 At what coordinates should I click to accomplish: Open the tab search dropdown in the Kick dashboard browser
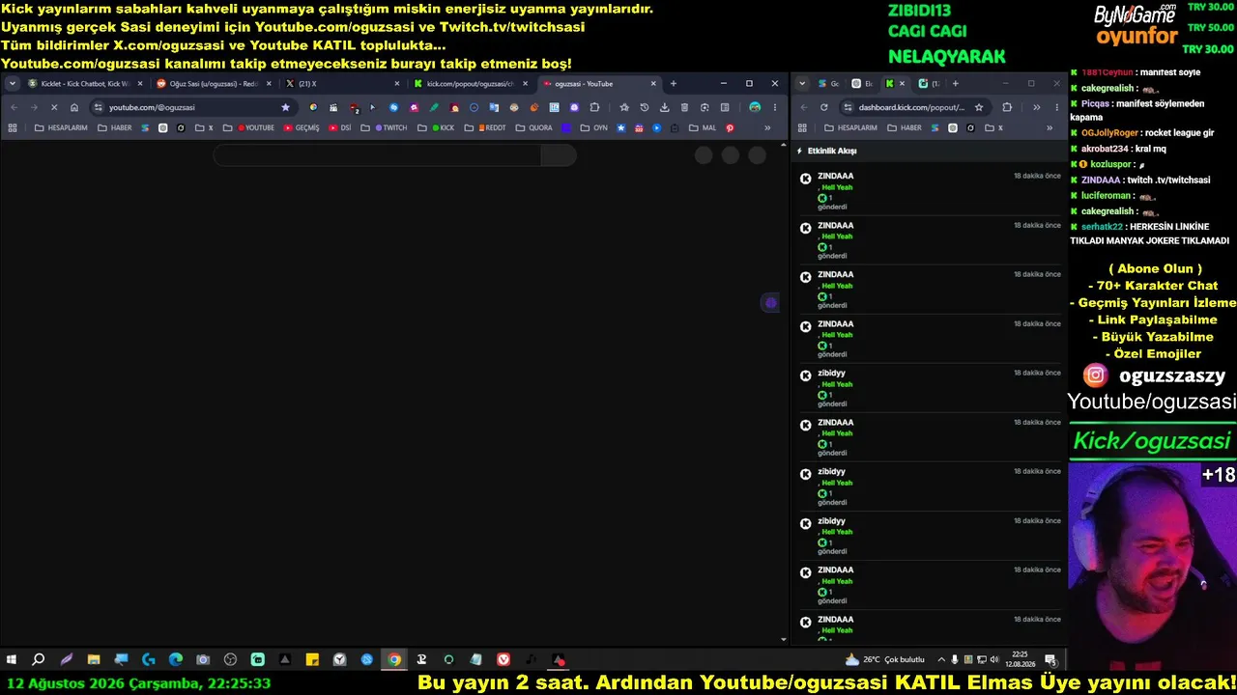(802, 84)
